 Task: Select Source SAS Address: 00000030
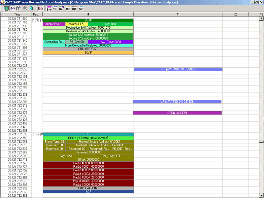(x=88, y=38)
